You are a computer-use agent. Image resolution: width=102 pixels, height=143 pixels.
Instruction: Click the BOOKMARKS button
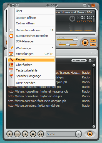79,60
